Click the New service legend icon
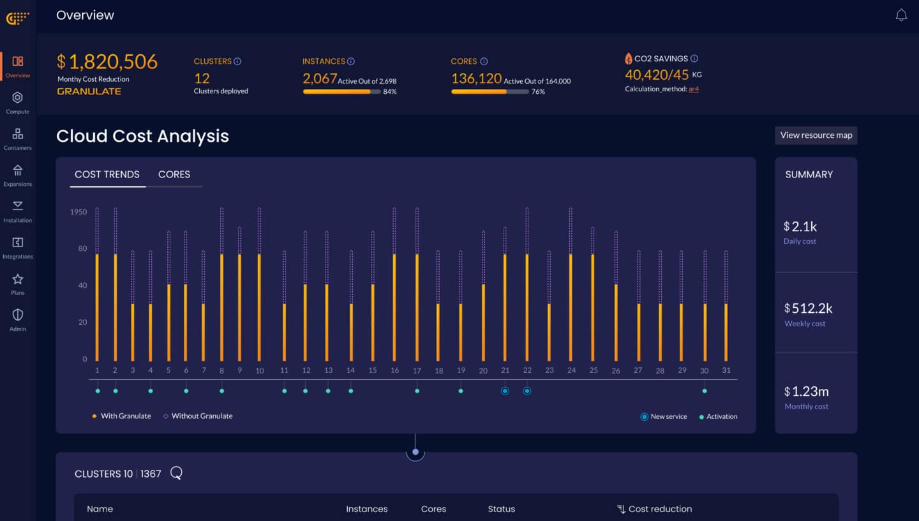This screenshot has width=919, height=521. (x=644, y=417)
